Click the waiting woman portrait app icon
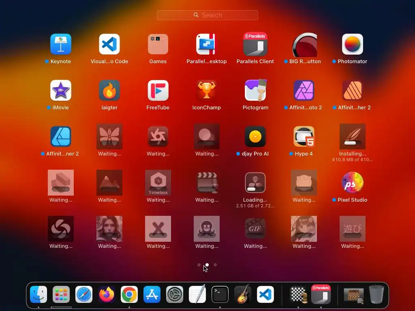The width and height of the screenshot is (415, 311). point(109,229)
